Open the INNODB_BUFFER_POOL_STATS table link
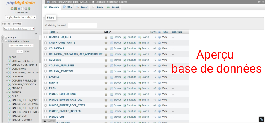Image resolution: width=265 pixels, height=123 pixels. (x=67, y=105)
